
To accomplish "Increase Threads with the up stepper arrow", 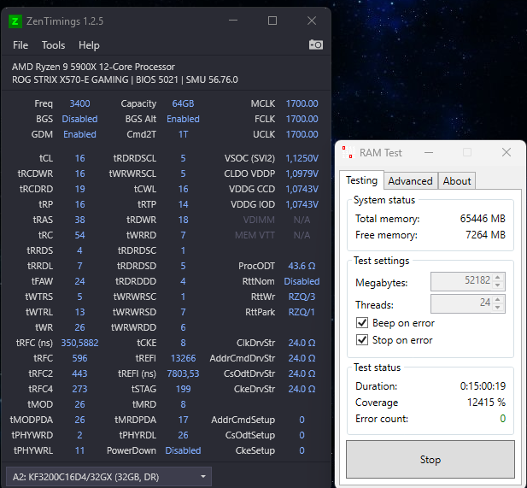I will point(498,299).
